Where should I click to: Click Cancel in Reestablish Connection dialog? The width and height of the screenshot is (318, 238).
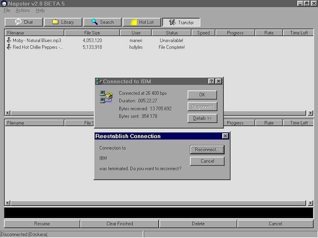[x=207, y=161]
